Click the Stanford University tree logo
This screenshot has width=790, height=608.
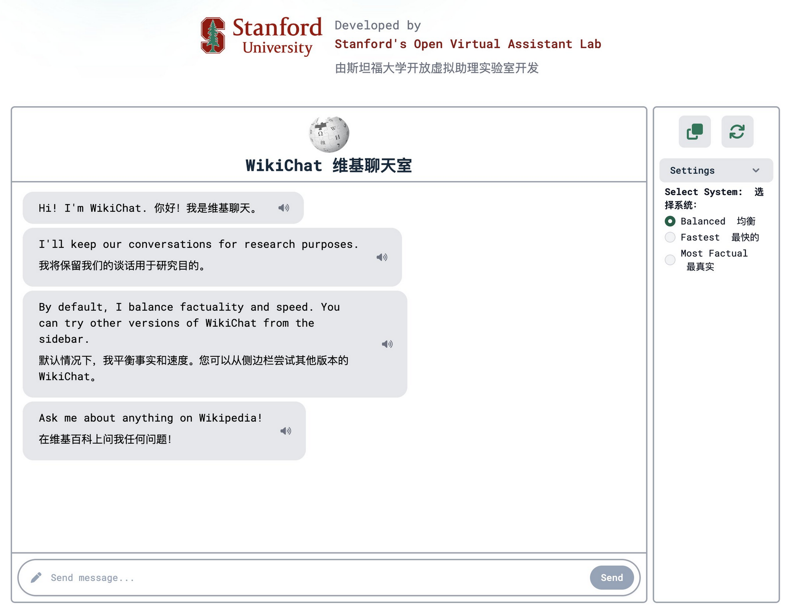point(213,35)
